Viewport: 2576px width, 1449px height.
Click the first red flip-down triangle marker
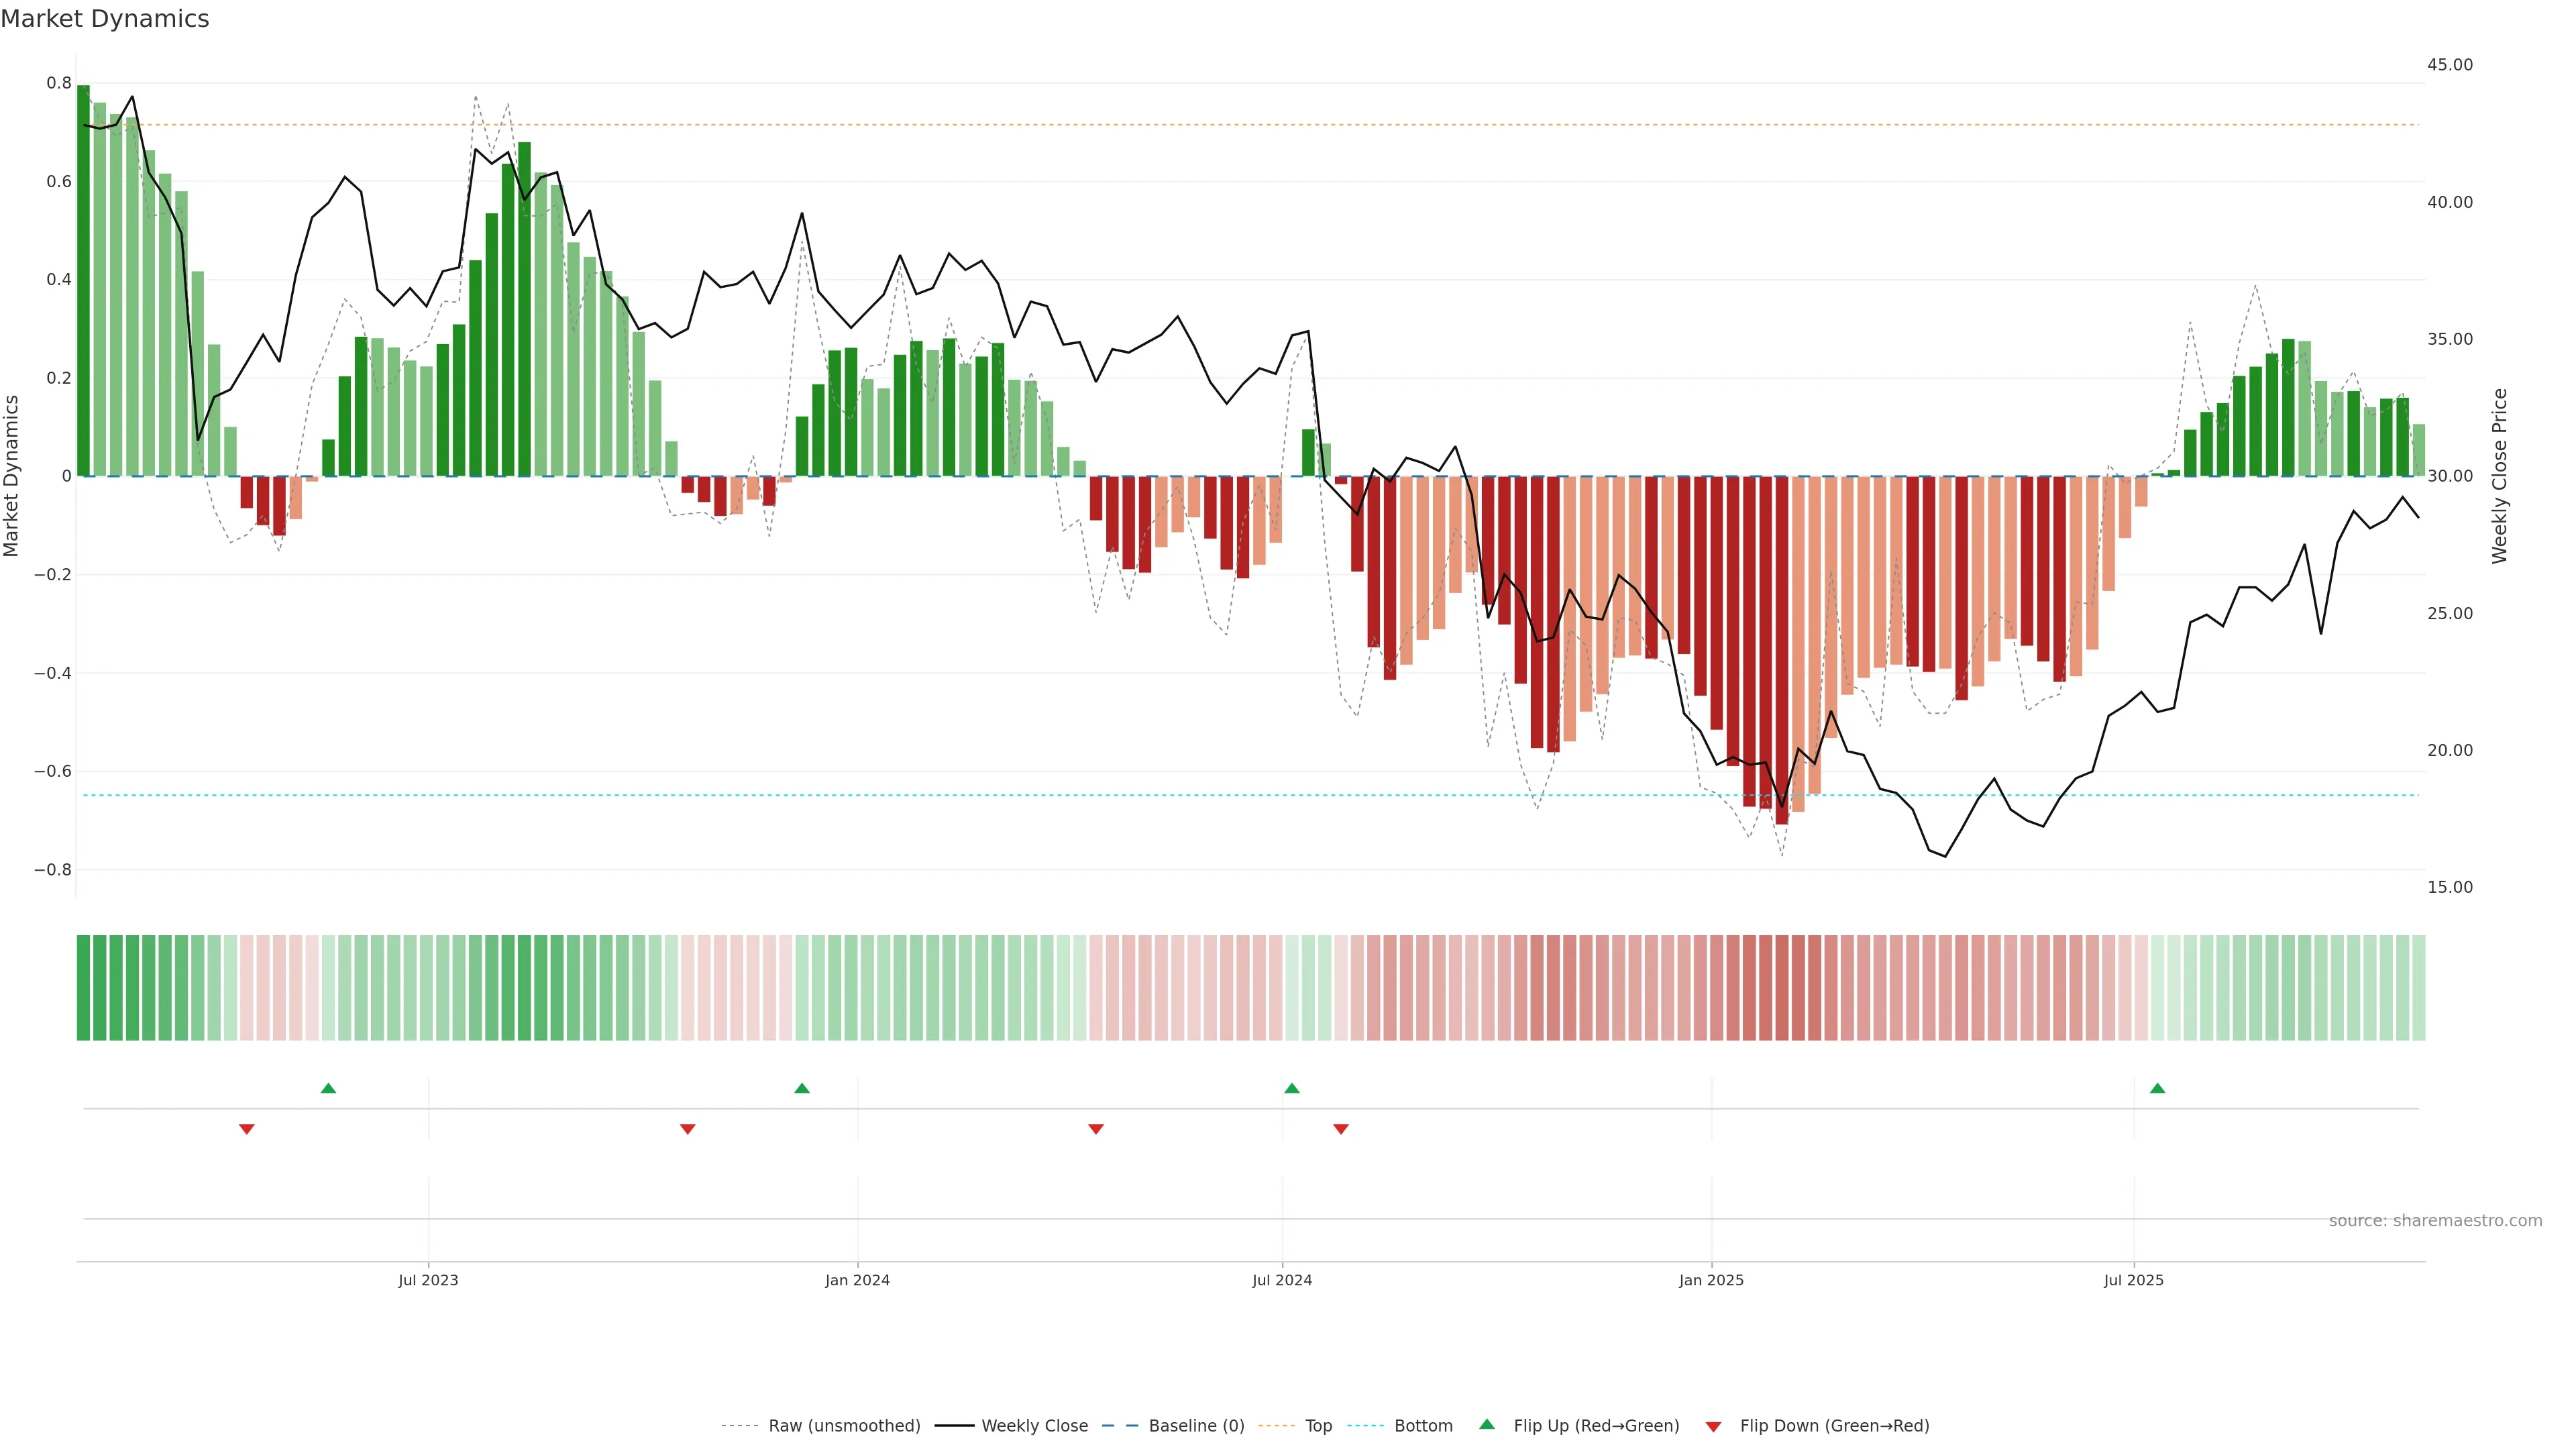(x=247, y=1129)
